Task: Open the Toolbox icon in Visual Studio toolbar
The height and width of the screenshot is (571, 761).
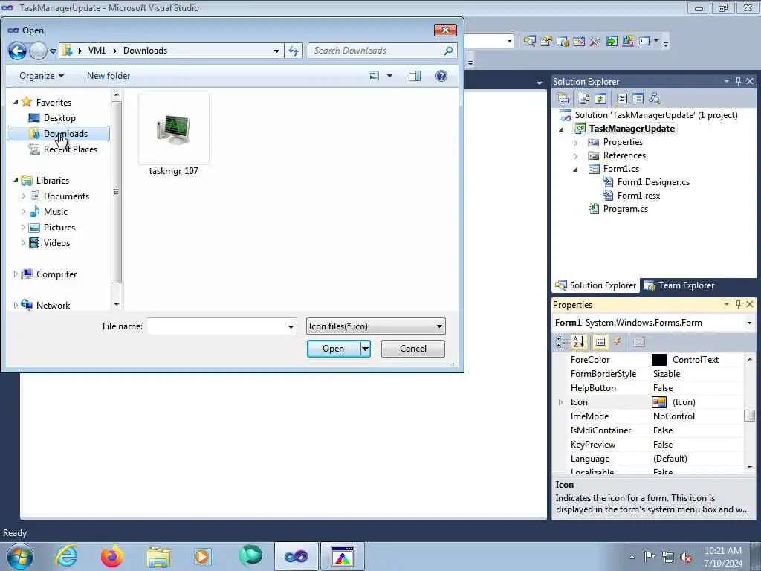Action: coord(595,42)
